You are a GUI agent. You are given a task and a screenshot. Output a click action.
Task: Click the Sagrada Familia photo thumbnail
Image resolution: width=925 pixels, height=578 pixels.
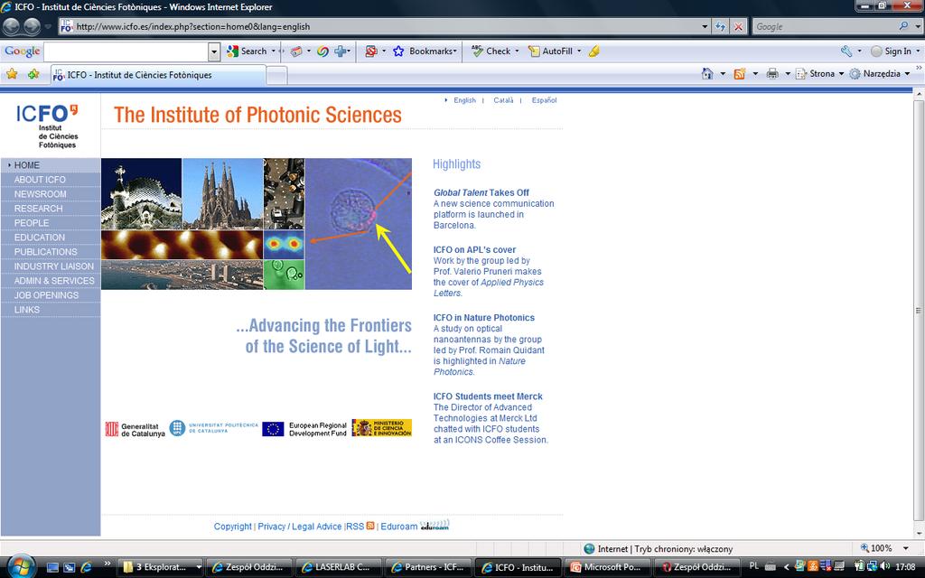coord(222,193)
